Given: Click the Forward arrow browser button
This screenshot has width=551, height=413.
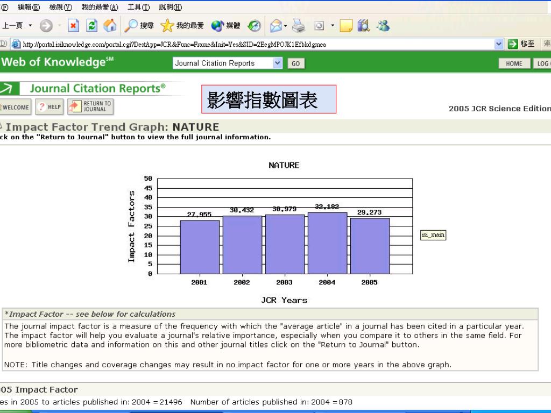Looking at the screenshot, I should point(46,26).
